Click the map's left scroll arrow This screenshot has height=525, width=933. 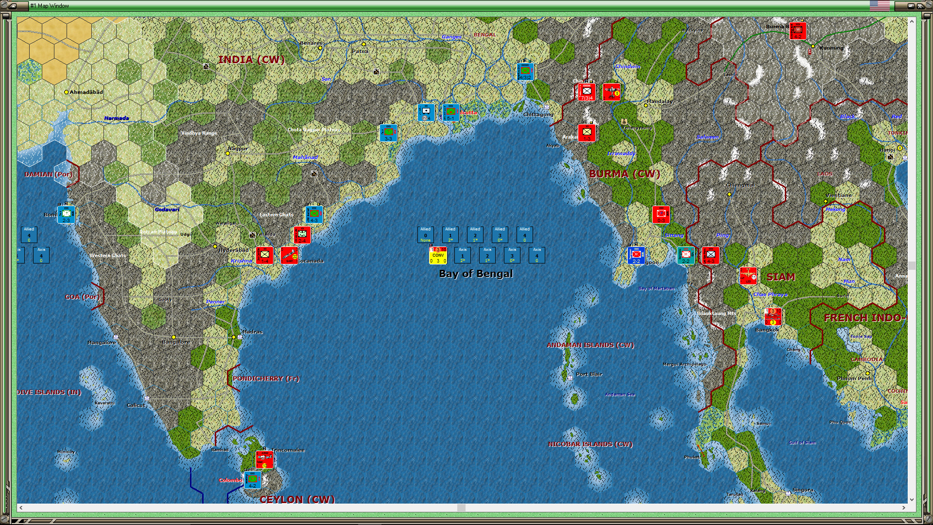pyautogui.click(x=20, y=507)
